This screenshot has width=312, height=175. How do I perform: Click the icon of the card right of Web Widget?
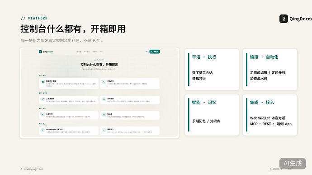click(104, 130)
